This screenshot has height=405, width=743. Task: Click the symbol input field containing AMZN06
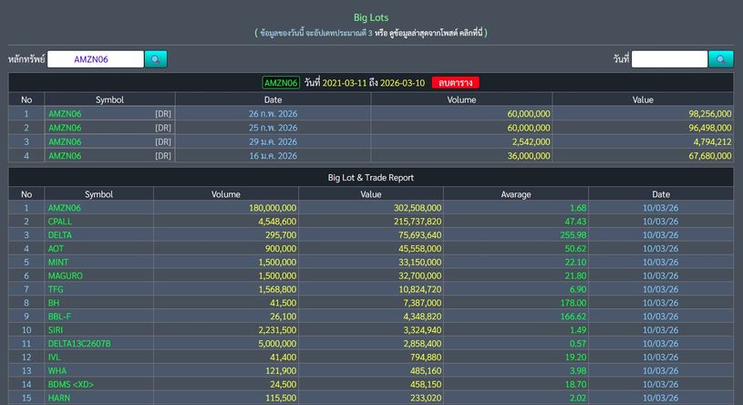pyautogui.click(x=95, y=59)
